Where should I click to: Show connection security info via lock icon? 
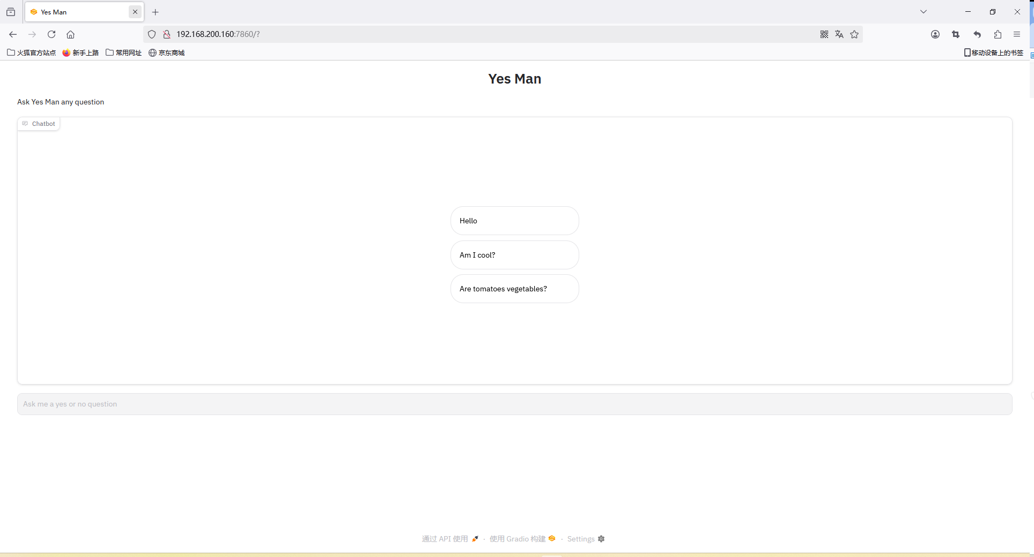pos(167,34)
